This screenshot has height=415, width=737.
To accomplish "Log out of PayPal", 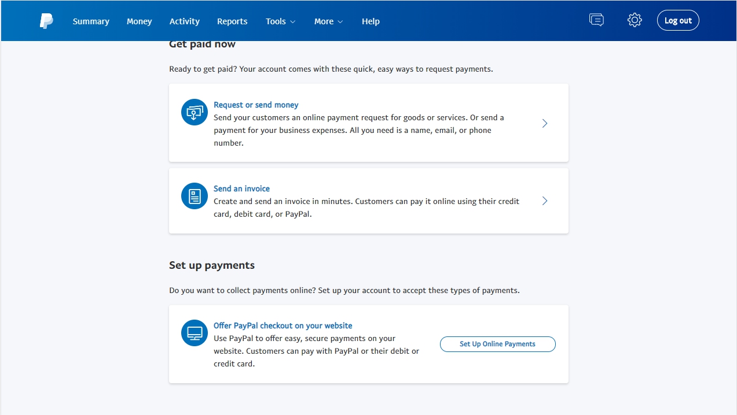I will 678,19.
